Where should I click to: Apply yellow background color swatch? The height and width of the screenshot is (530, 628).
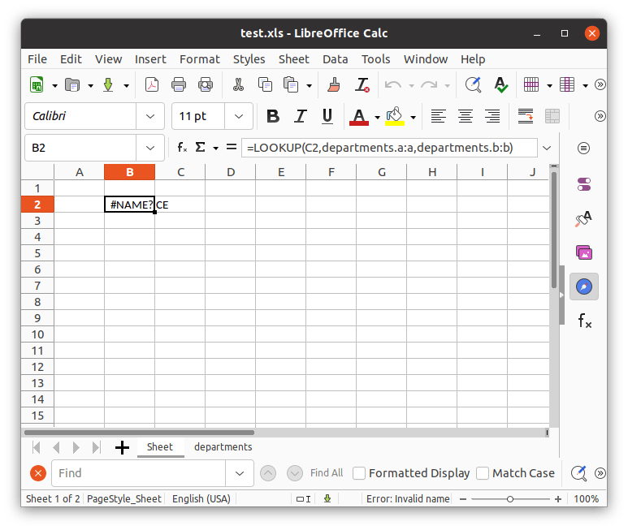pos(395,116)
